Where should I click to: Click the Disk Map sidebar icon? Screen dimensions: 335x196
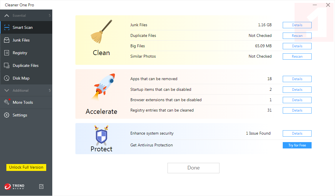[7, 78]
